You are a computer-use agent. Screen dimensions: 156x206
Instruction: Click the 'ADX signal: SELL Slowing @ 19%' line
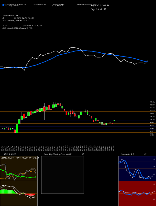17,28
